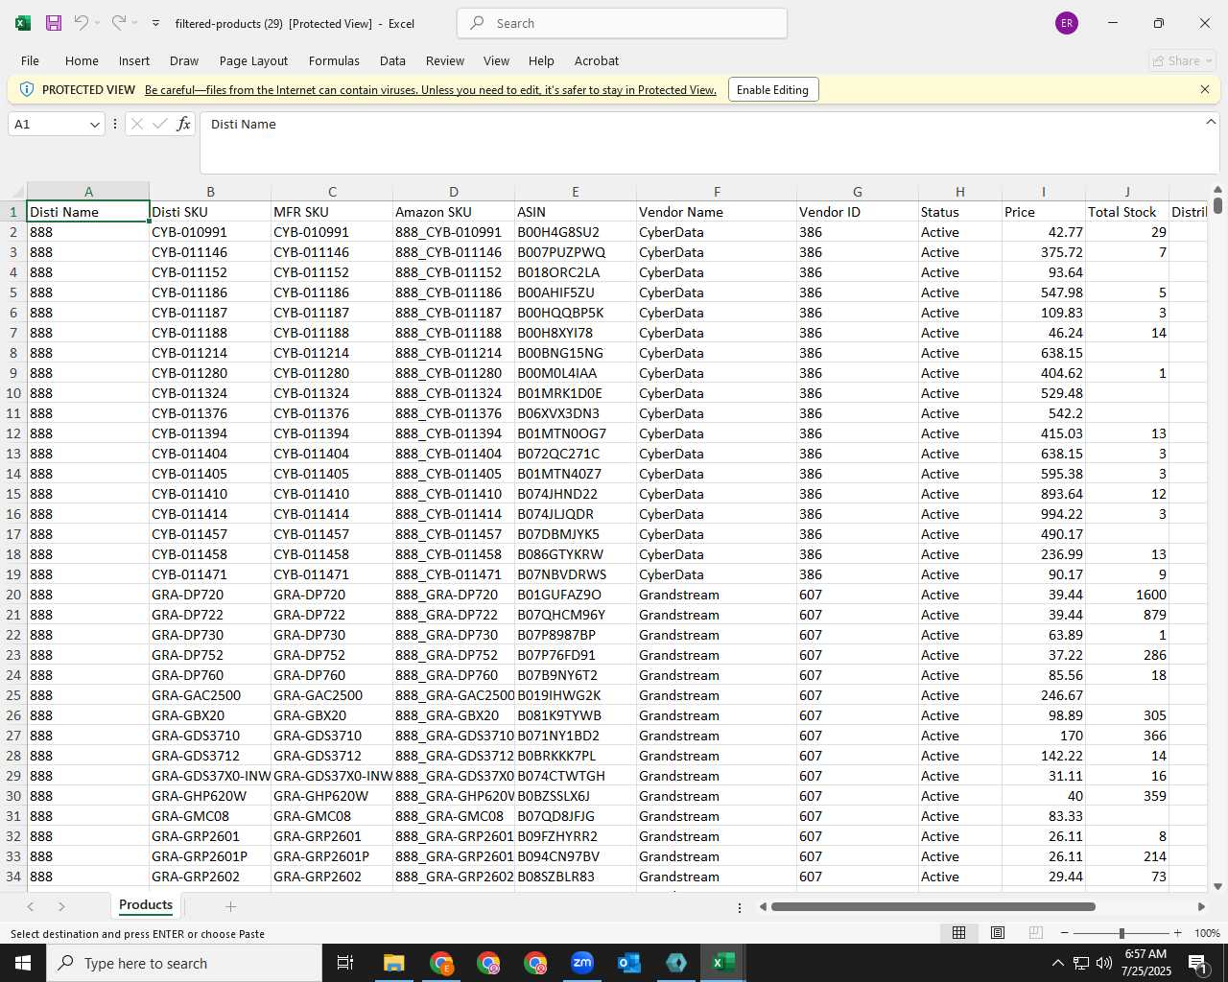
Task: Open the Draw ribbon tab
Action: [x=184, y=60]
